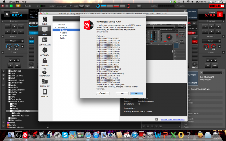Trigger hot cue 1 on deck A
This screenshot has width=226, height=141.
8,26
